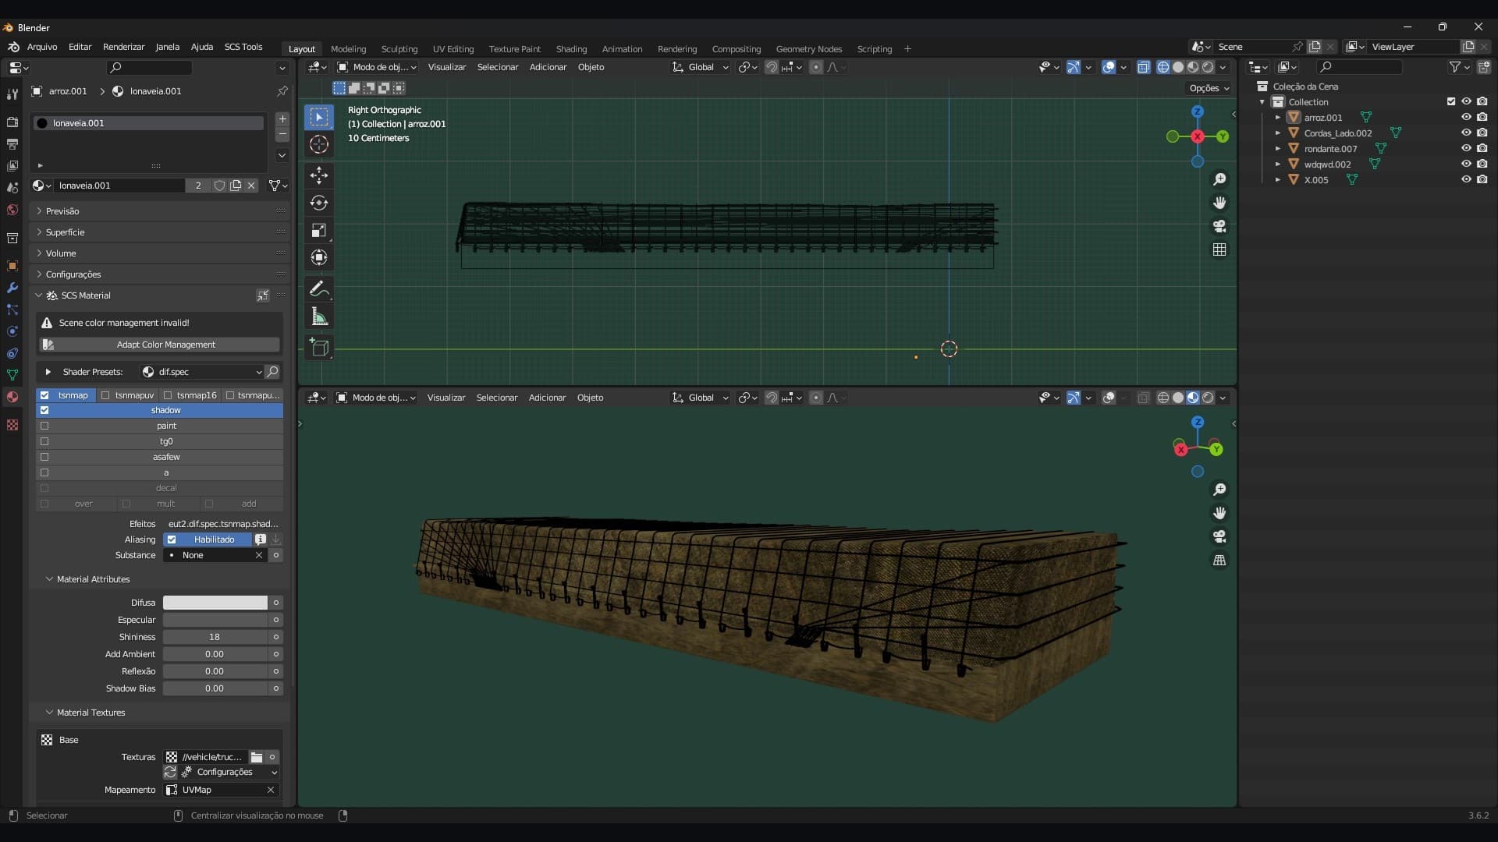This screenshot has width=1498, height=842.
Task: Switch to the UV Editing workspace tab
Action: (453, 48)
